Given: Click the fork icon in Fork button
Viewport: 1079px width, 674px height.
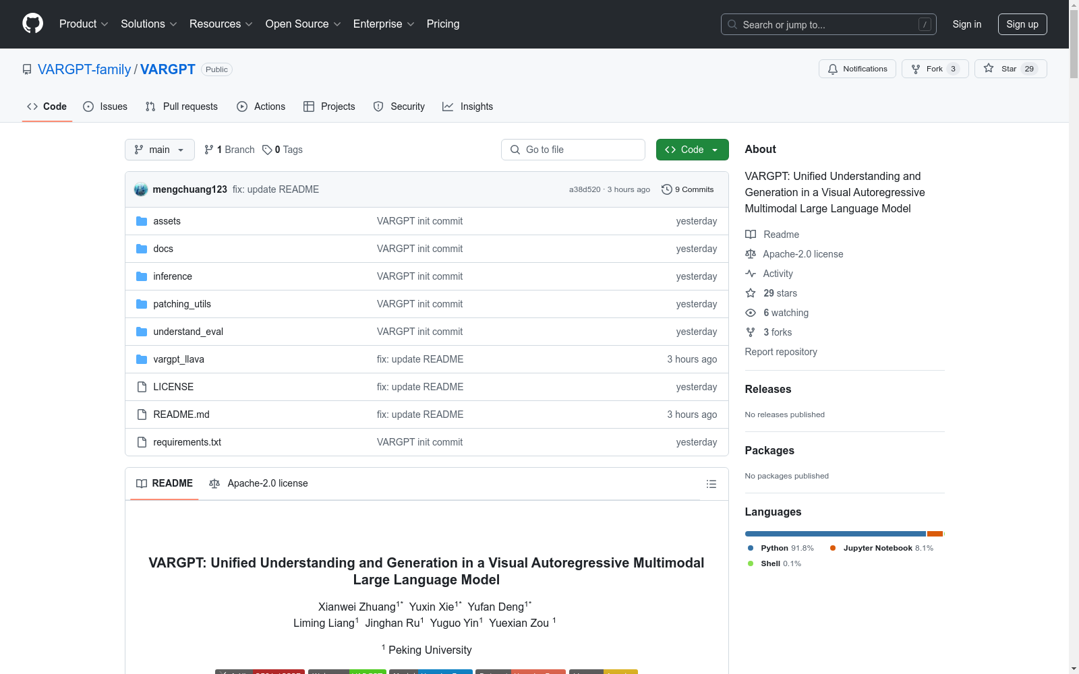Looking at the screenshot, I should pos(916,69).
